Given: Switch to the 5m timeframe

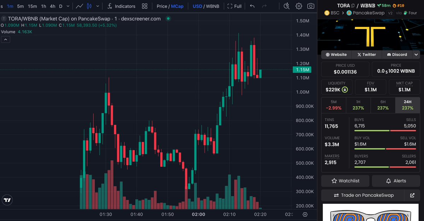Looking at the screenshot, I should pyautogui.click(x=21, y=6).
